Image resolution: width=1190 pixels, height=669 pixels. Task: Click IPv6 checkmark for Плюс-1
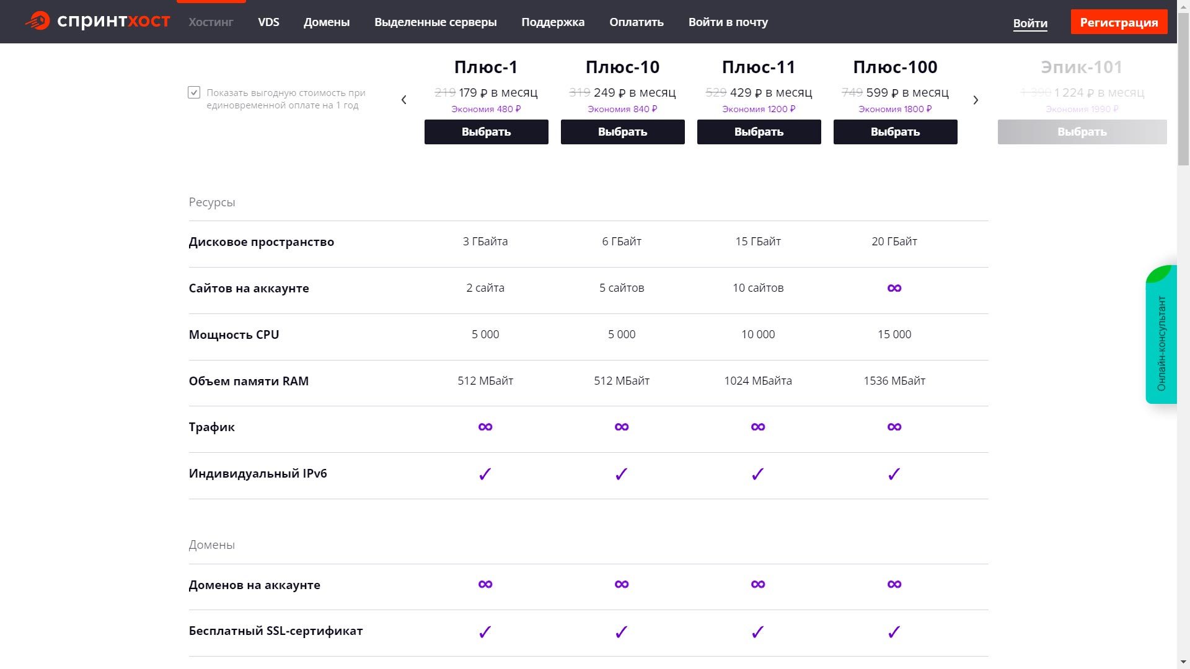coord(485,474)
